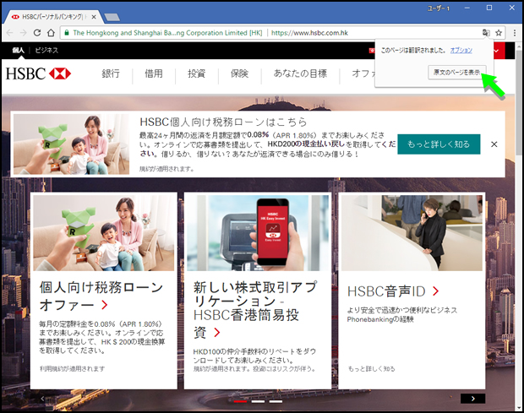Click もっと詳しく知る teal button
This screenshot has height=413, width=524.
click(x=439, y=144)
